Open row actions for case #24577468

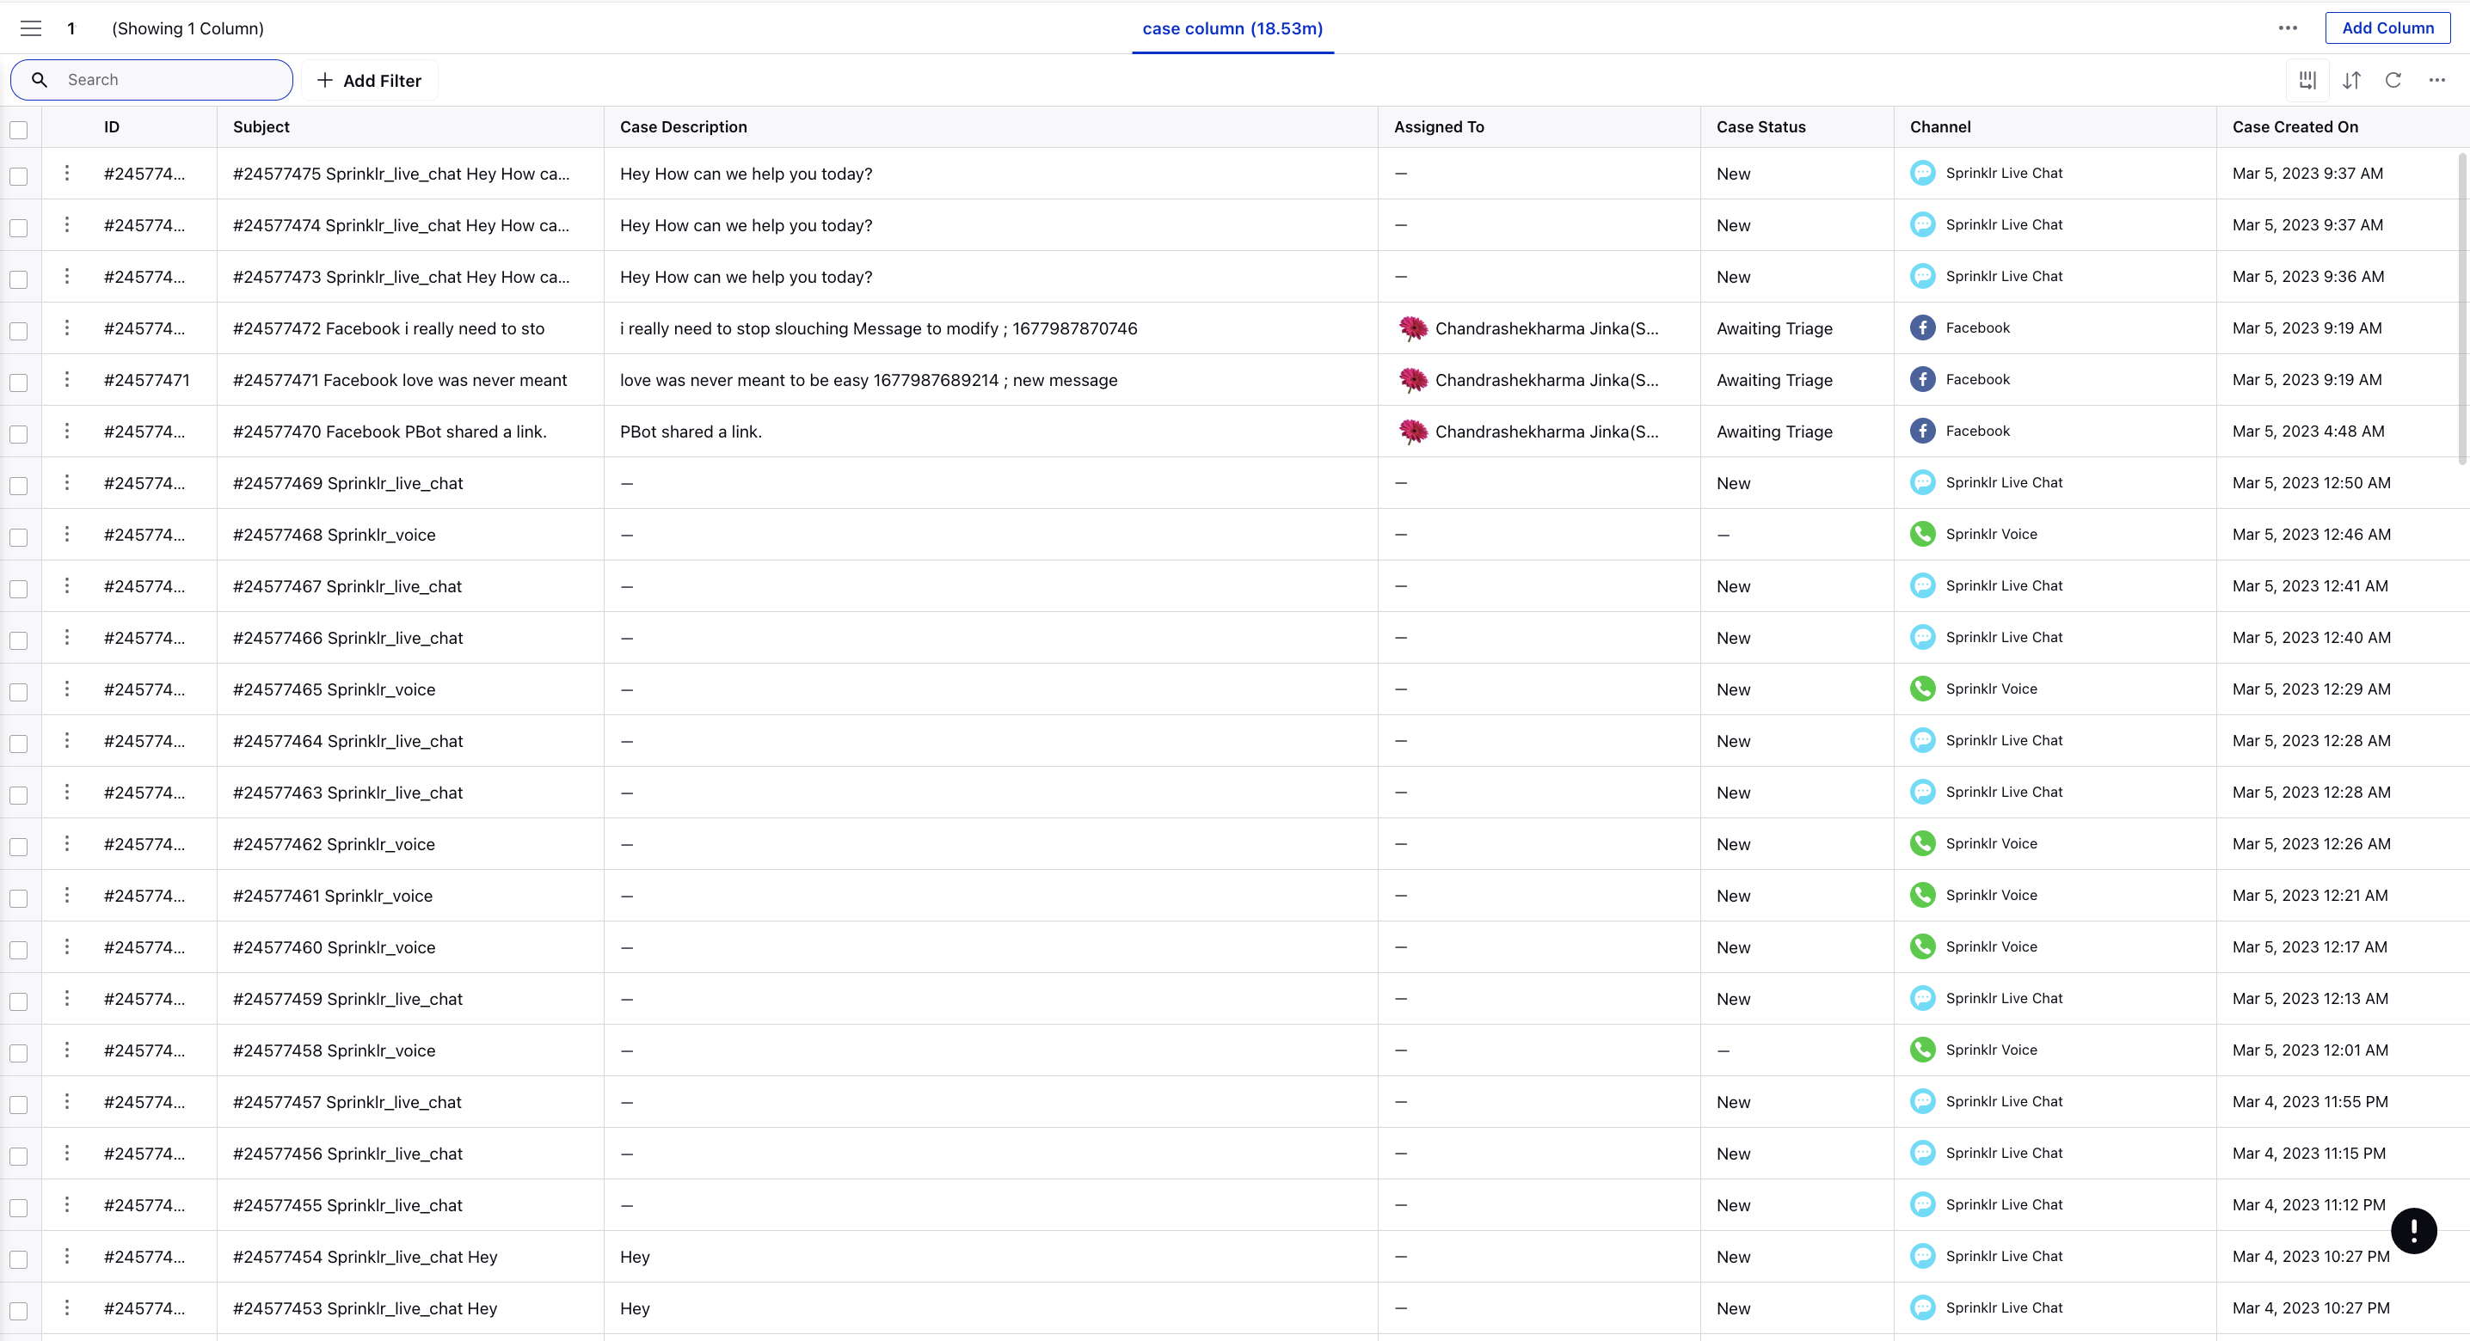(66, 534)
